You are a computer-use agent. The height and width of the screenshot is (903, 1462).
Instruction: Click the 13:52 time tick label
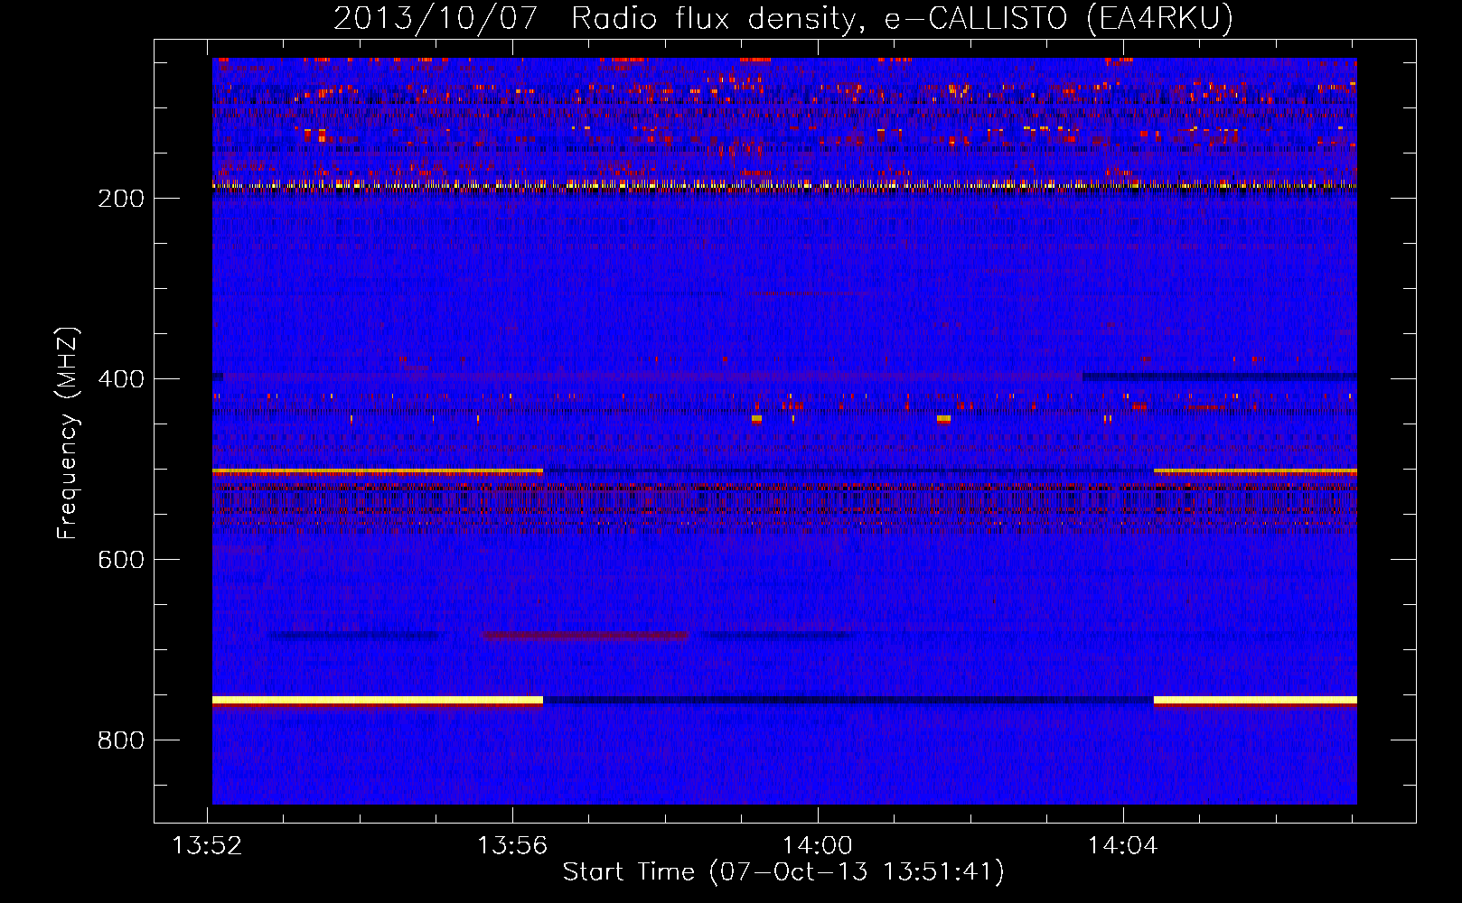(x=208, y=846)
